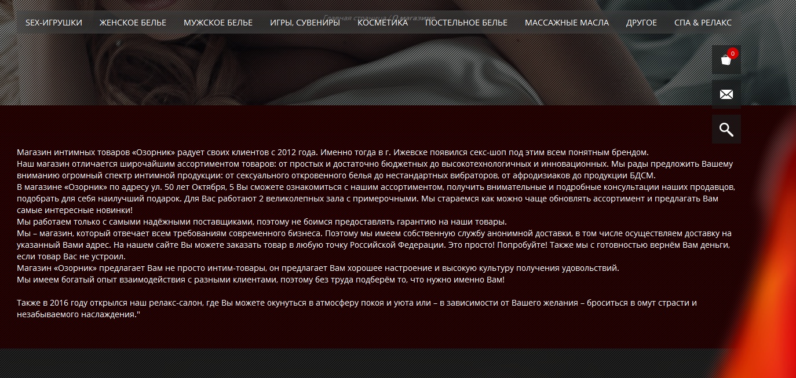The image size is (796, 378).
Task: Click the envelope contact icon
Action: tap(726, 94)
